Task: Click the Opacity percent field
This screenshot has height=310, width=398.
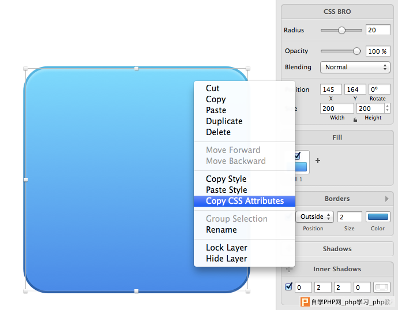Action: tap(378, 51)
